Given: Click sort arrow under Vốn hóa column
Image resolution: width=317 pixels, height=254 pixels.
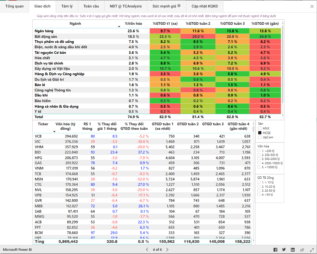Looking at the screenshot, I should click(54, 132).
